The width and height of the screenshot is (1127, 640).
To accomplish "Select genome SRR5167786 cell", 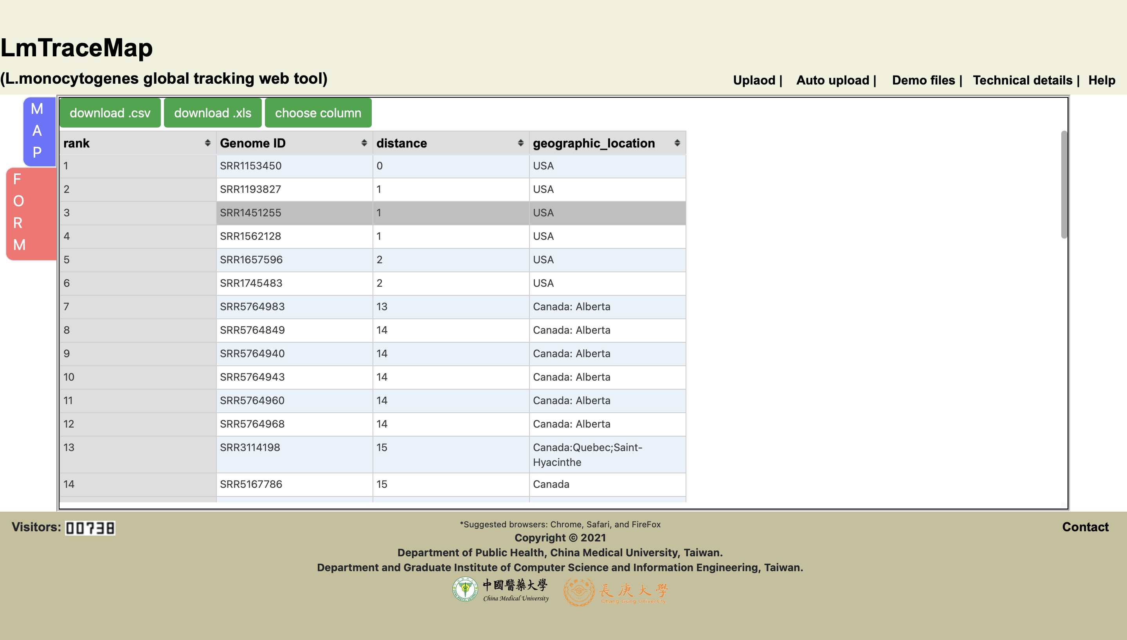I will coord(294,484).
